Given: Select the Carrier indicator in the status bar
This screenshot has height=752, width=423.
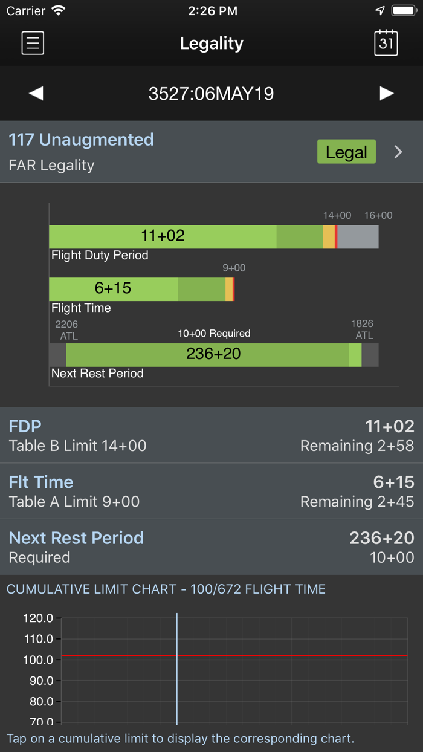Looking at the screenshot, I should 24,10.
